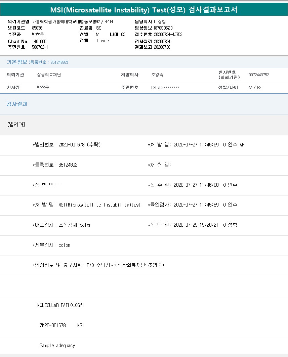The height and width of the screenshot is (357, 288).
Task: Click specimen value Tissue
Action: [x=102, y=41]
